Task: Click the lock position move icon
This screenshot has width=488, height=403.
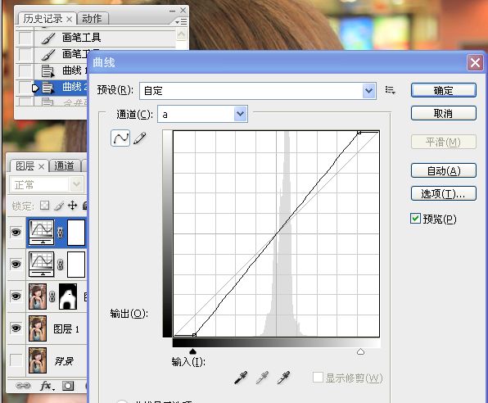Action: point(72,206)
